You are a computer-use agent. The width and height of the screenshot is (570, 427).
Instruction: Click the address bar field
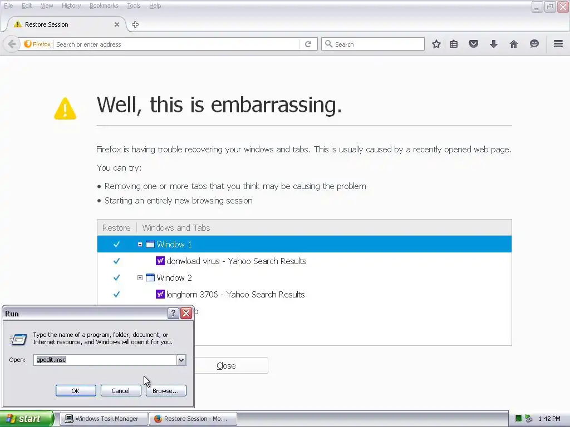(176, 44)
